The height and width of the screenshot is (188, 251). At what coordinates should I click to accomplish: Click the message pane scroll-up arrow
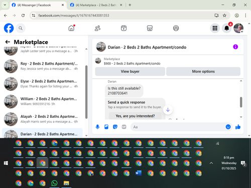point(241,81)
